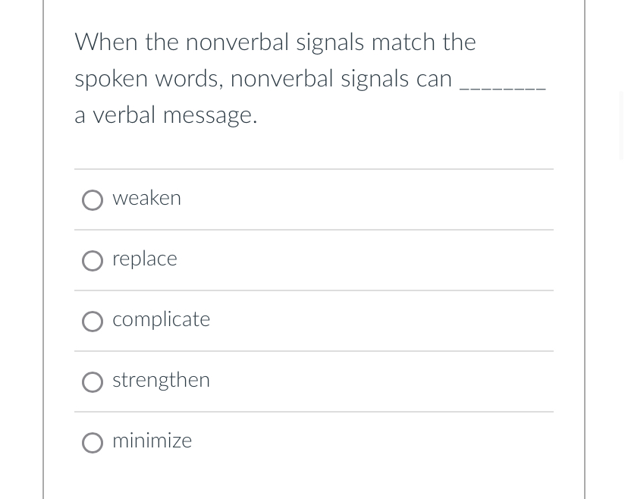Click the last answer row
The image size is (628, 499).
(x=314, y=441)
